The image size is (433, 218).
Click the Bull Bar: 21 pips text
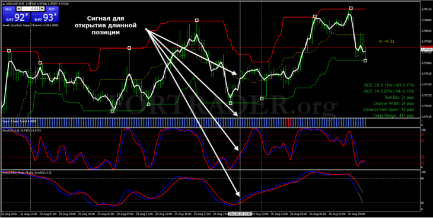click(399, 97)
